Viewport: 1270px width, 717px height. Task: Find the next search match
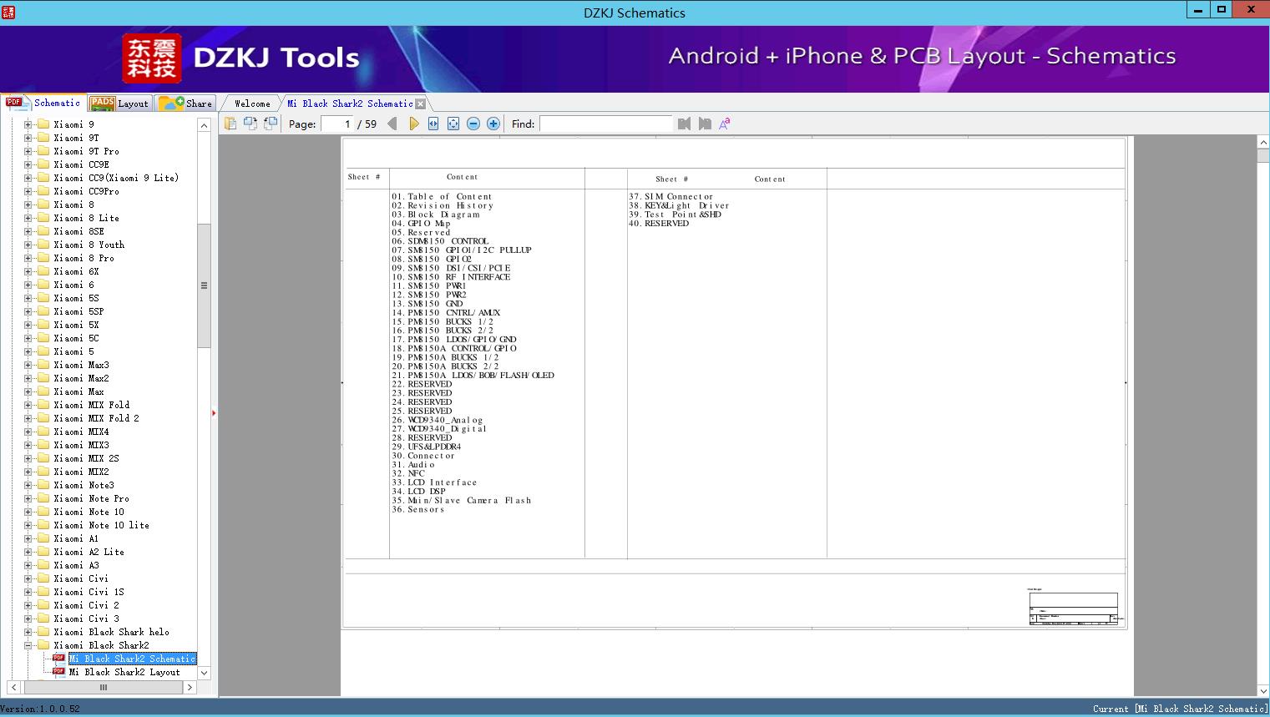point(705,124)
